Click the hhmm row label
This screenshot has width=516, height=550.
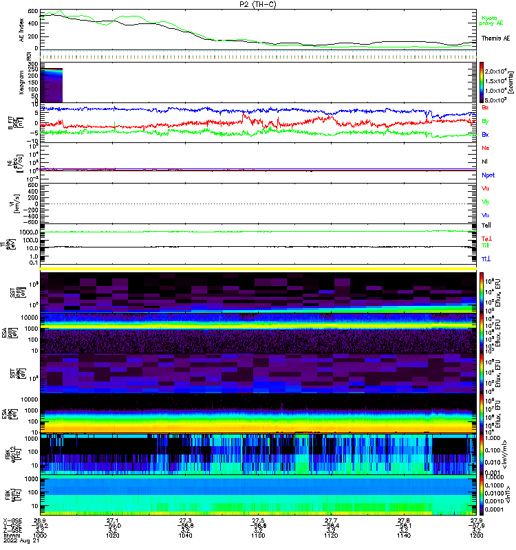coord(11,536)
